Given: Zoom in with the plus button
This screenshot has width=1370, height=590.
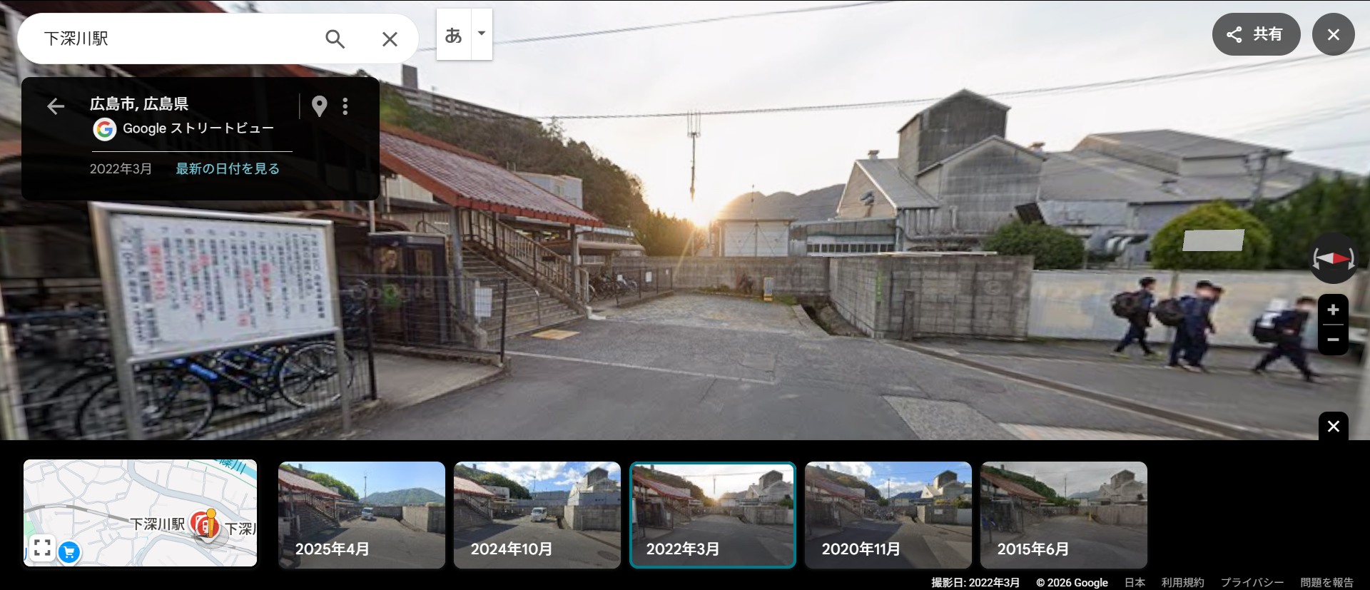Looking at the screenshot, I should [1333, 310].
